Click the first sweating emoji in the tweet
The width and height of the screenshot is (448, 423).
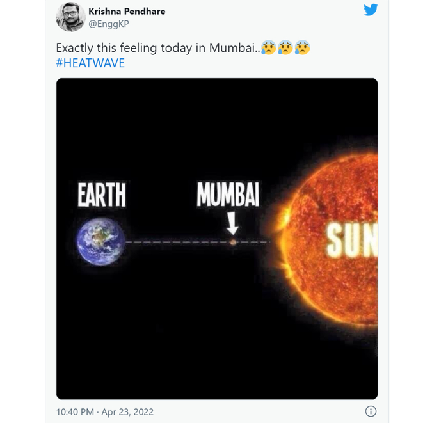pyautogui.click(x=269, y=49)
